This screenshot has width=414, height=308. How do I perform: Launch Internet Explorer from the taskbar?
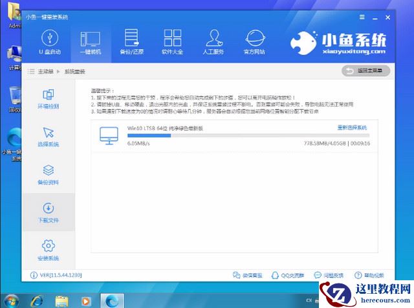(x=36, y=301)
